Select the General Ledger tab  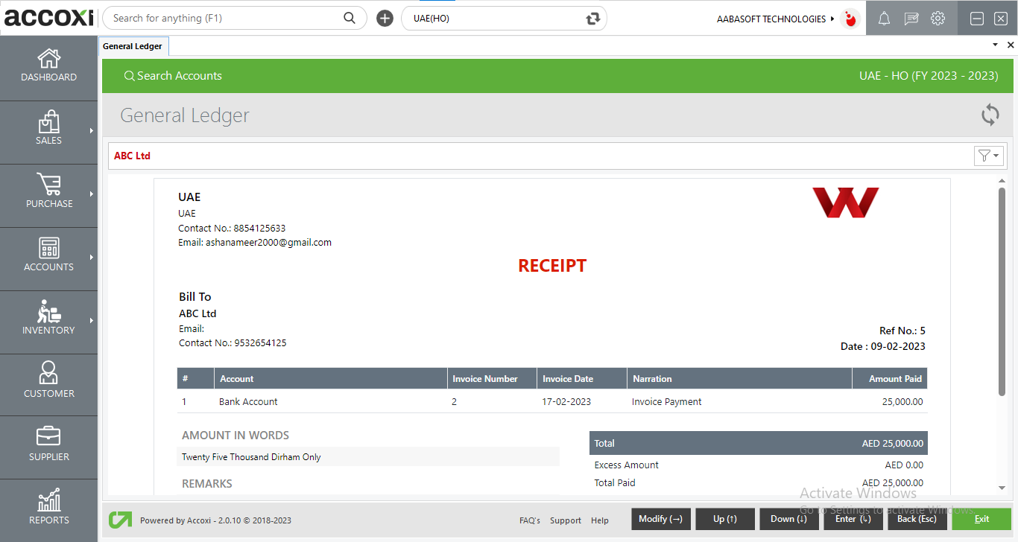(x=133, y=46)
